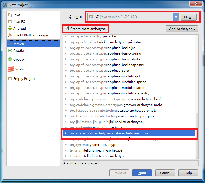
Task: Select the Empty Project folder icon
Action: point(10,79)
